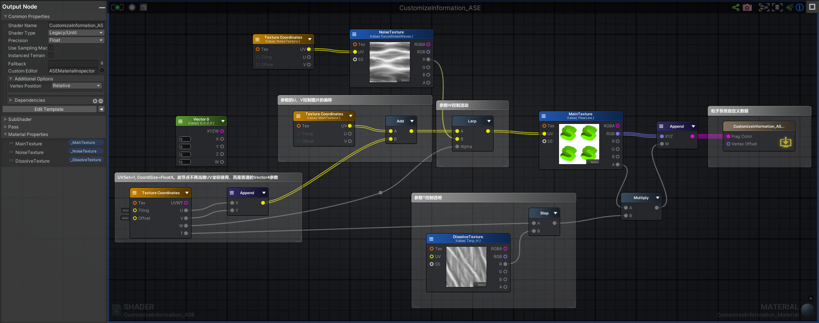
Task: Open the Vector 0 node hamburger menu
Action: point(180,121)
